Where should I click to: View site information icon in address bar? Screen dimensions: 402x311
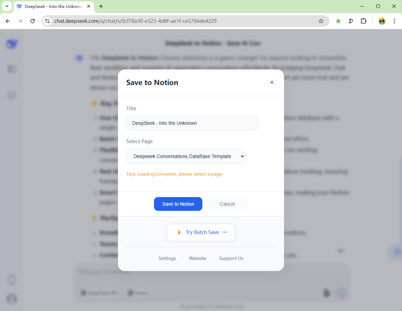pos(48,21)
